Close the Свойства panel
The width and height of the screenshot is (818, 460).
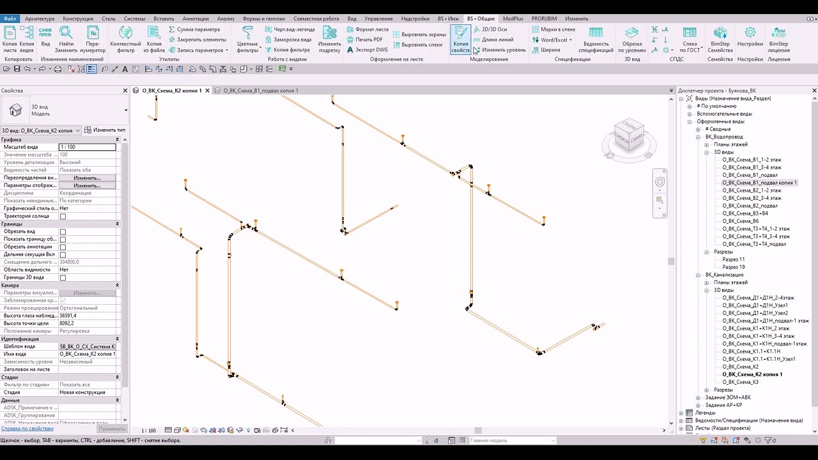(x=125, y=91)
